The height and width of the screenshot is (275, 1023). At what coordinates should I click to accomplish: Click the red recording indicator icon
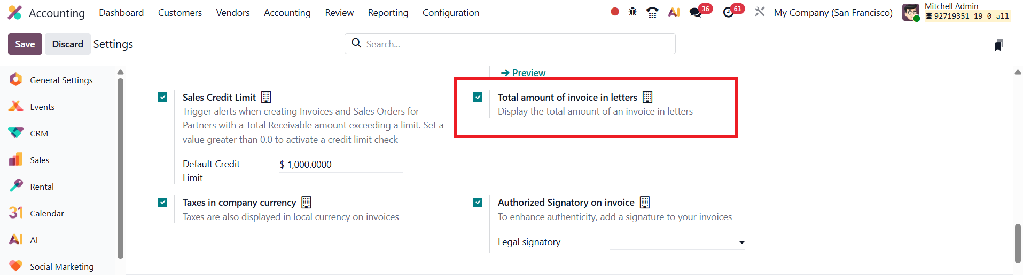point(615,12)
